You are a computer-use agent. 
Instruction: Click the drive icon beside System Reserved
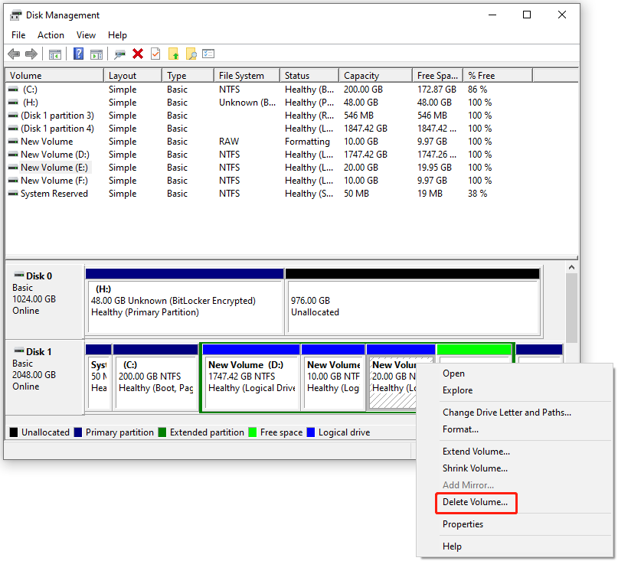pos(13,194)
